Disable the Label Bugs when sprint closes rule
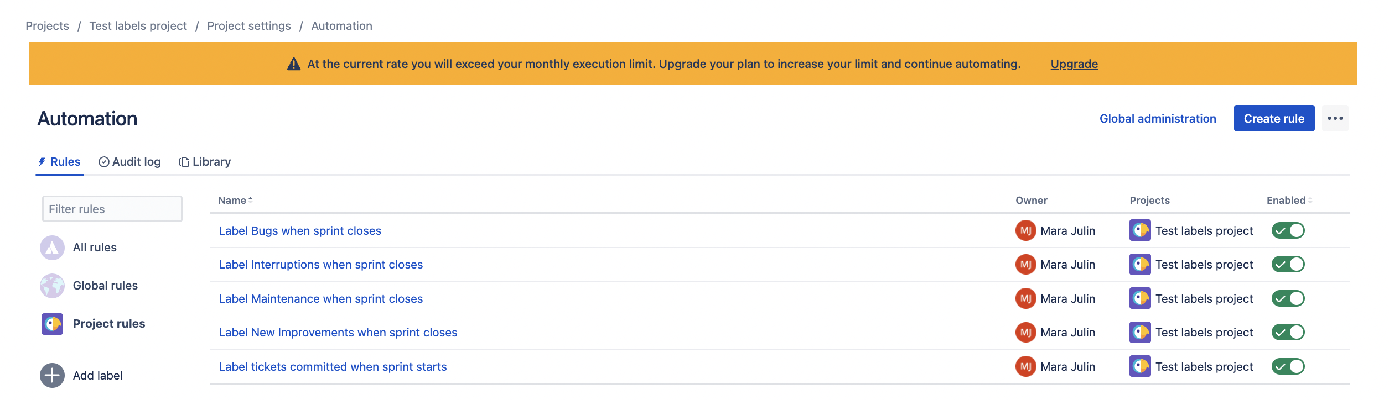1389x400 pixels. click(1288, 231)
